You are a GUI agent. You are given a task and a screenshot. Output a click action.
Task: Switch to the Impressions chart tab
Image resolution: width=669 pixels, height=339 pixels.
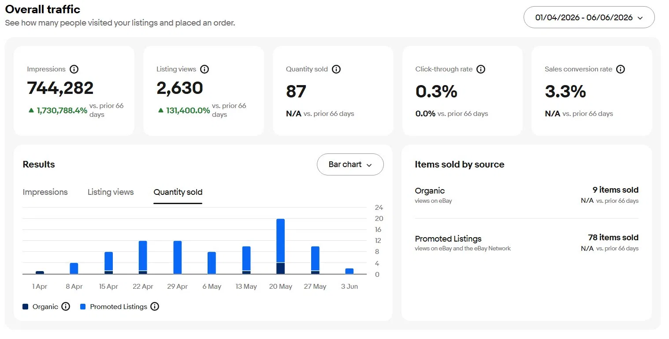45,192
